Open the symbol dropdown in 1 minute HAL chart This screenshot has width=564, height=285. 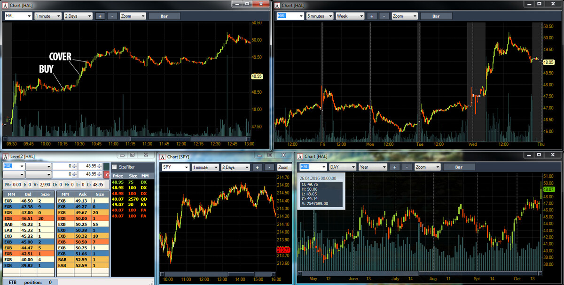pos(29,16)
